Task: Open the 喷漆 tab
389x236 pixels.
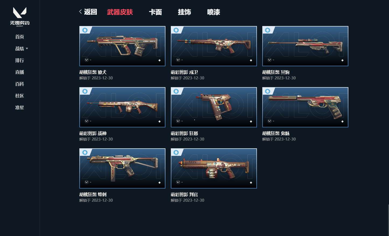Action: [214, 12]
